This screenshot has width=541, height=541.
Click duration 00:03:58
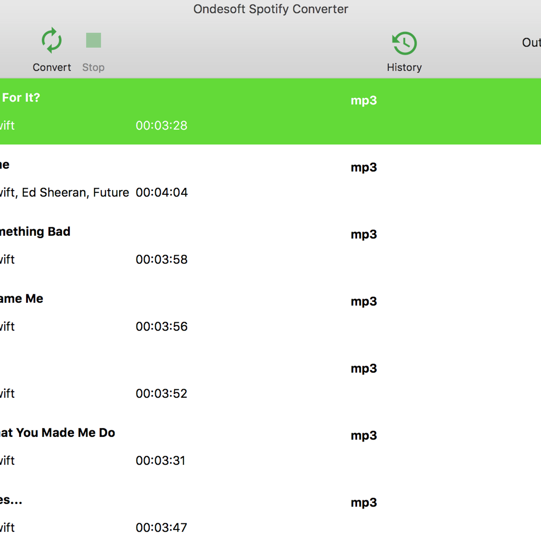tap(162, 259)
